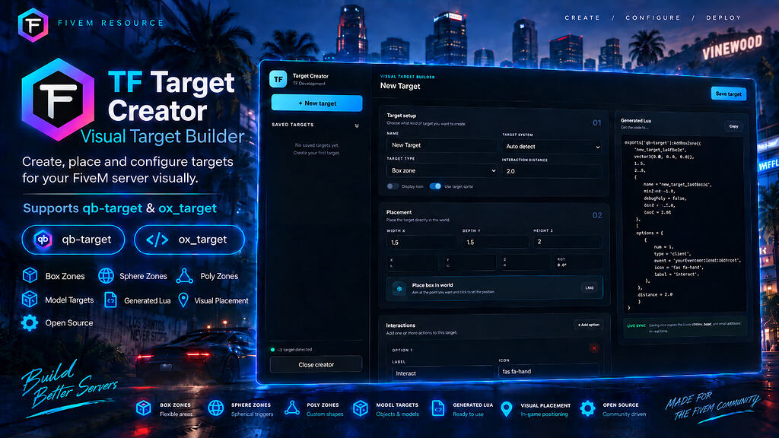
Task: Click the Name field containing New Target
Action: [x=442, y=145]
